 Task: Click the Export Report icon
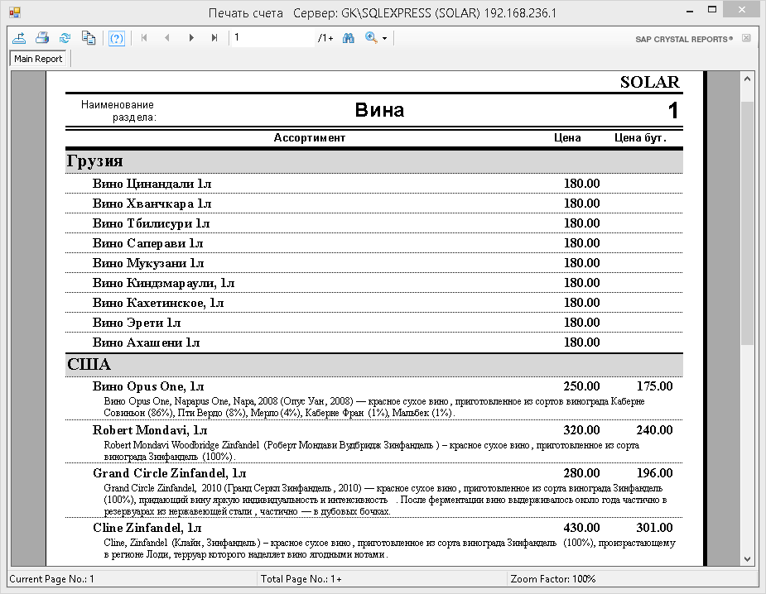pos(19,37)
